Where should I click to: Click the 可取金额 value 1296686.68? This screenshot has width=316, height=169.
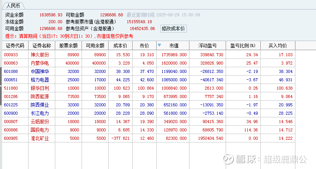tap(111, 15)
